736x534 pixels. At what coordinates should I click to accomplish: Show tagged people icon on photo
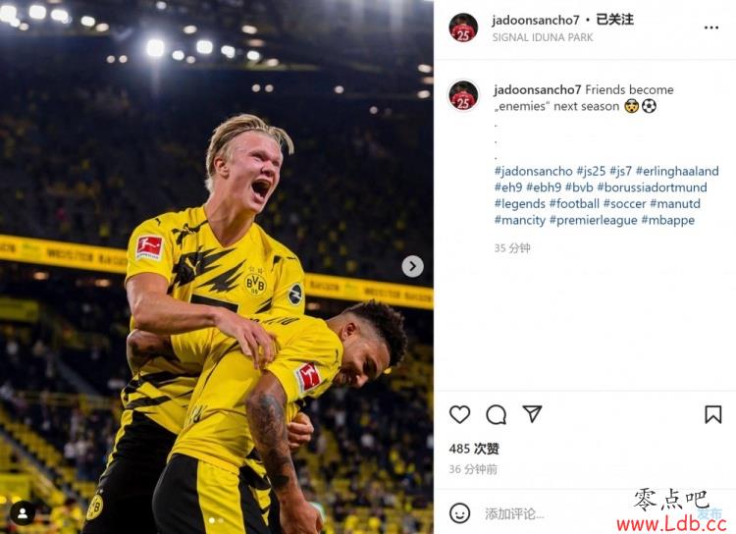pyautogui.click(x=23, y=512)
